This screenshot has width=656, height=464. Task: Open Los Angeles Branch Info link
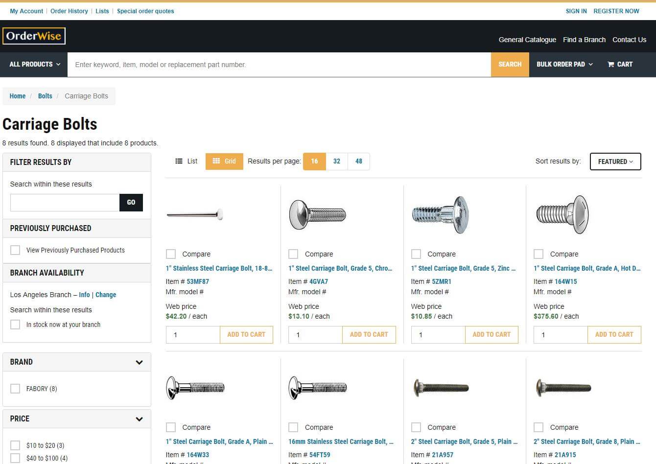(84, 295)
